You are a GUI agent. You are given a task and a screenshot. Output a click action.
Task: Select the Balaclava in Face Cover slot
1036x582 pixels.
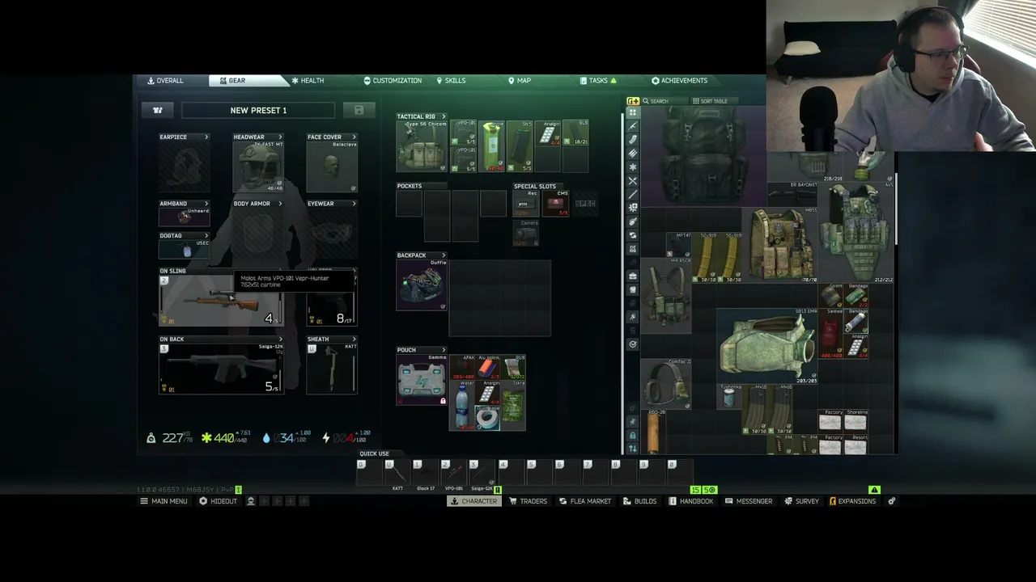point(332,167)
